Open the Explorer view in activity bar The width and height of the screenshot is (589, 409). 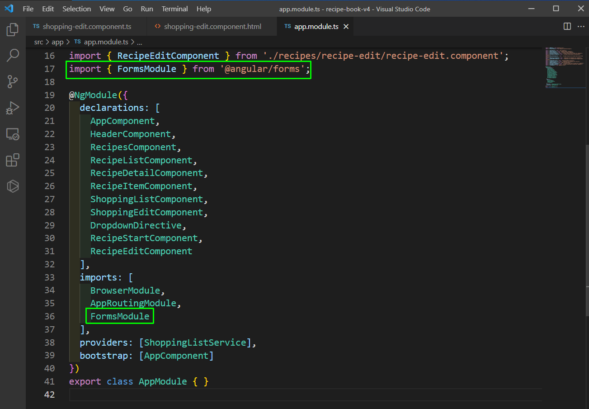pyautogui.click(x=13, y=30)
